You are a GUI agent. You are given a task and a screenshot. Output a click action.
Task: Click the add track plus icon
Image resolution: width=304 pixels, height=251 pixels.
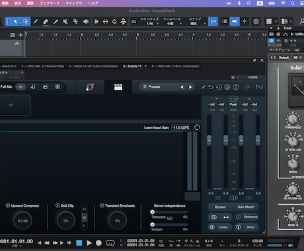(20, 35)
